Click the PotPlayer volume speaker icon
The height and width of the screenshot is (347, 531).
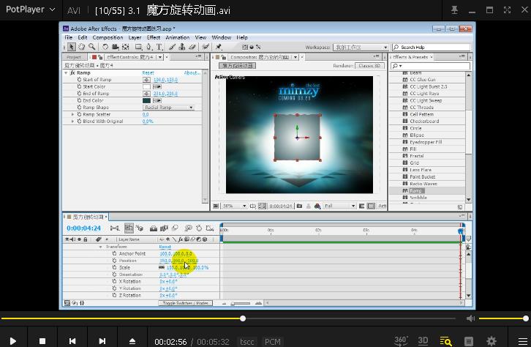470,318
